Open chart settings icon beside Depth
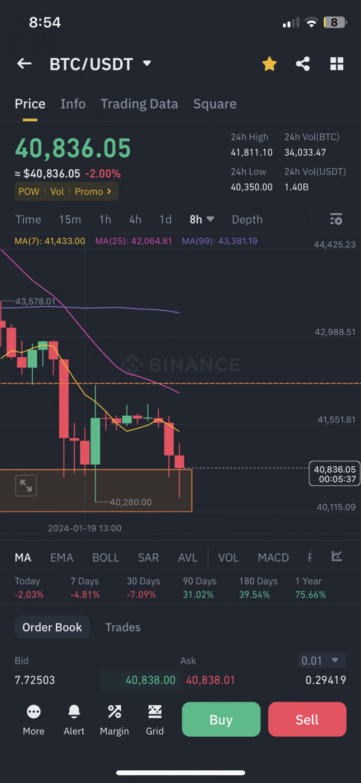 click(336, 219)
